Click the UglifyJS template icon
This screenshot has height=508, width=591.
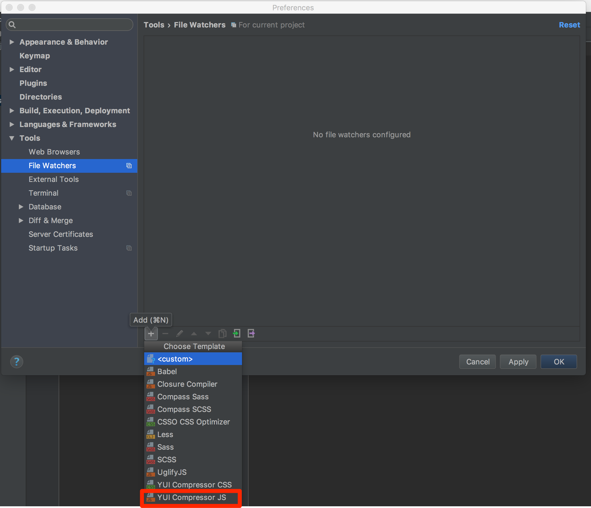click(x=151, y=472)
